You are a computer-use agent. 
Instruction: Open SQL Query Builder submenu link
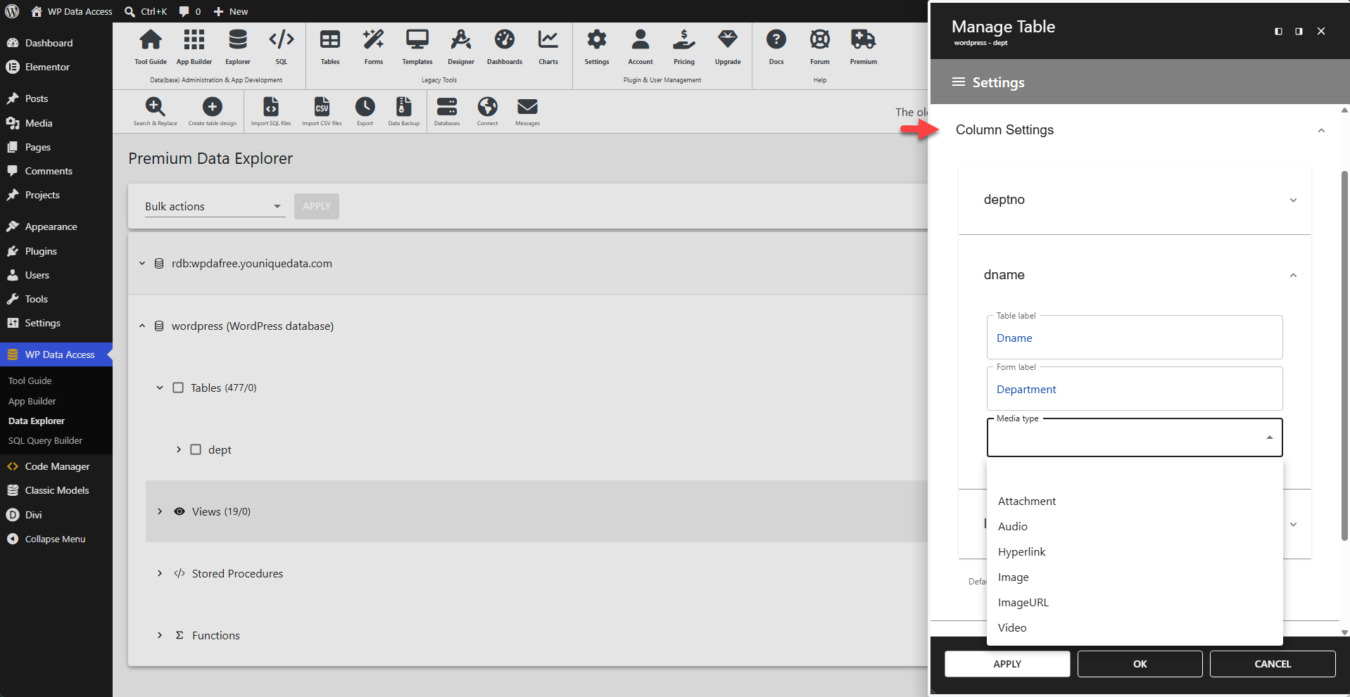click(45, 440)
